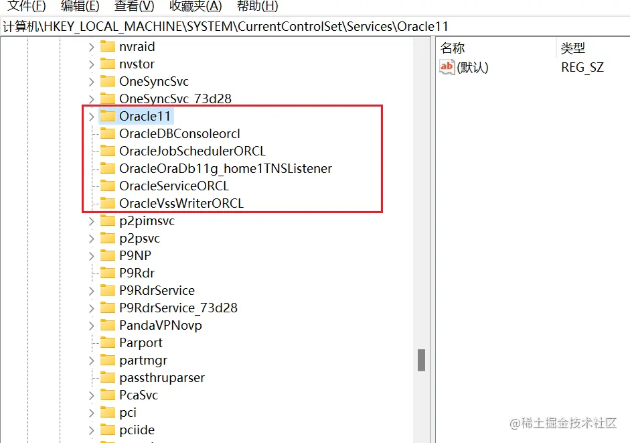Expand the p2pimsvc key

click(91, 221)
